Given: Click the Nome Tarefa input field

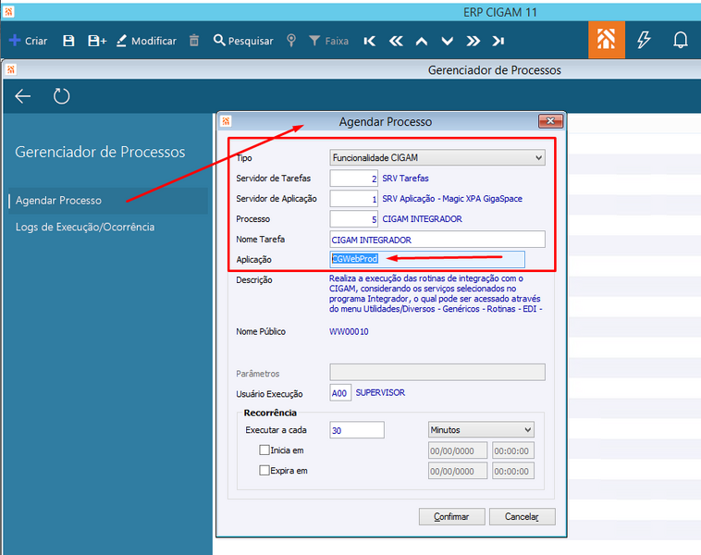Looking at the screenshot, I should click(437, 240).
